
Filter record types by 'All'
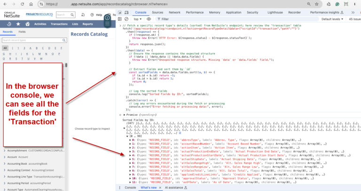[5, 48]
